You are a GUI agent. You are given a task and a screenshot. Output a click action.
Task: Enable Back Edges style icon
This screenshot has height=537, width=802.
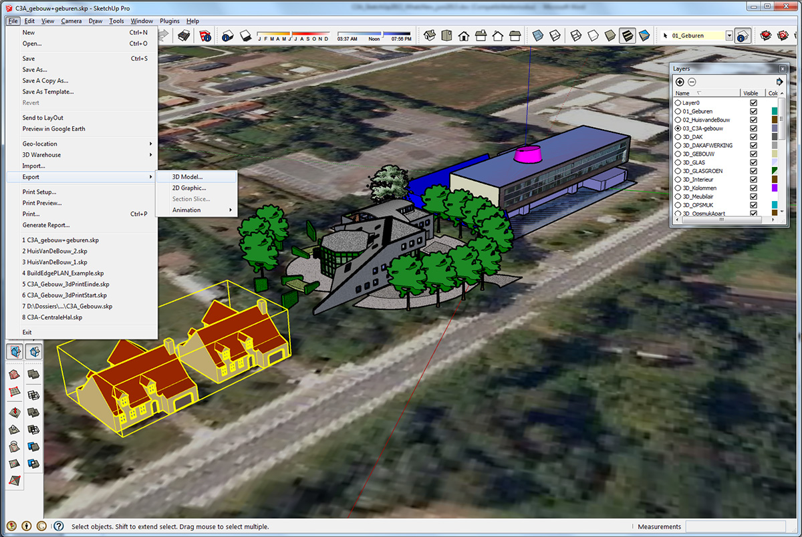coord(554,35)
